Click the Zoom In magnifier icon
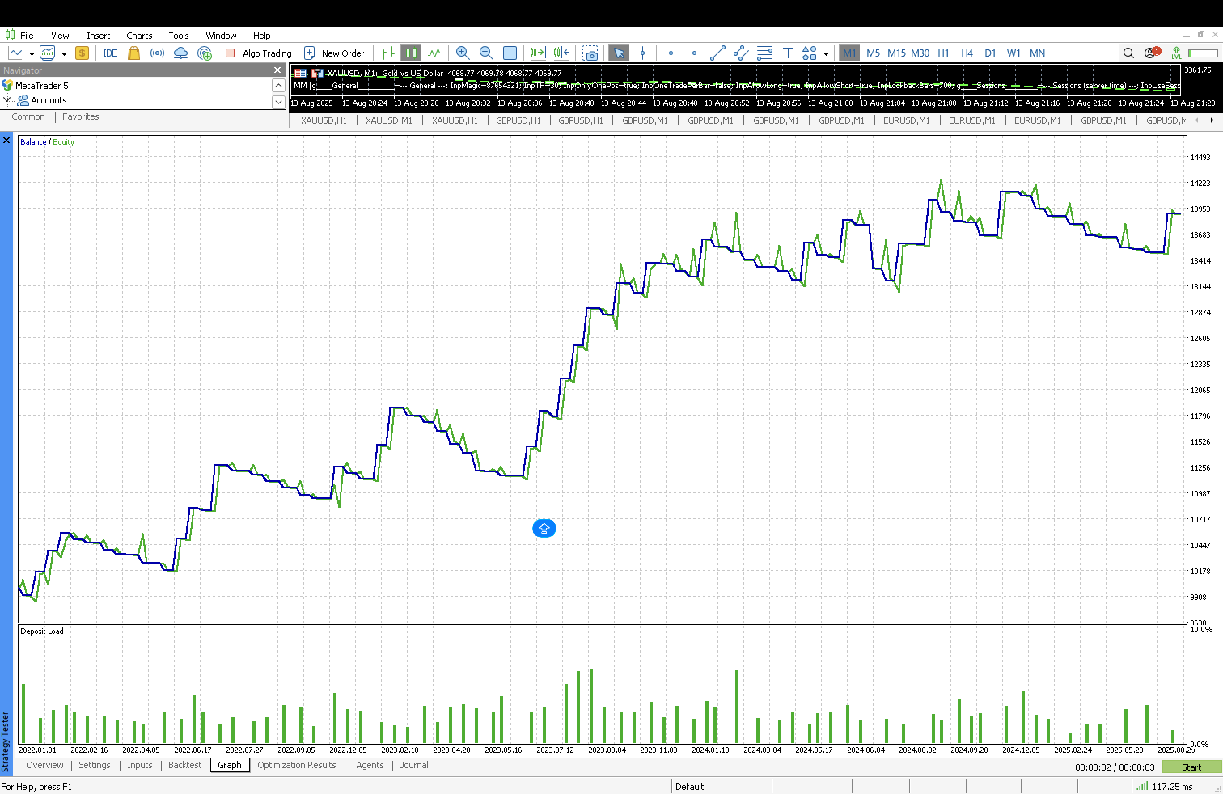 click(x=463, y=53)
